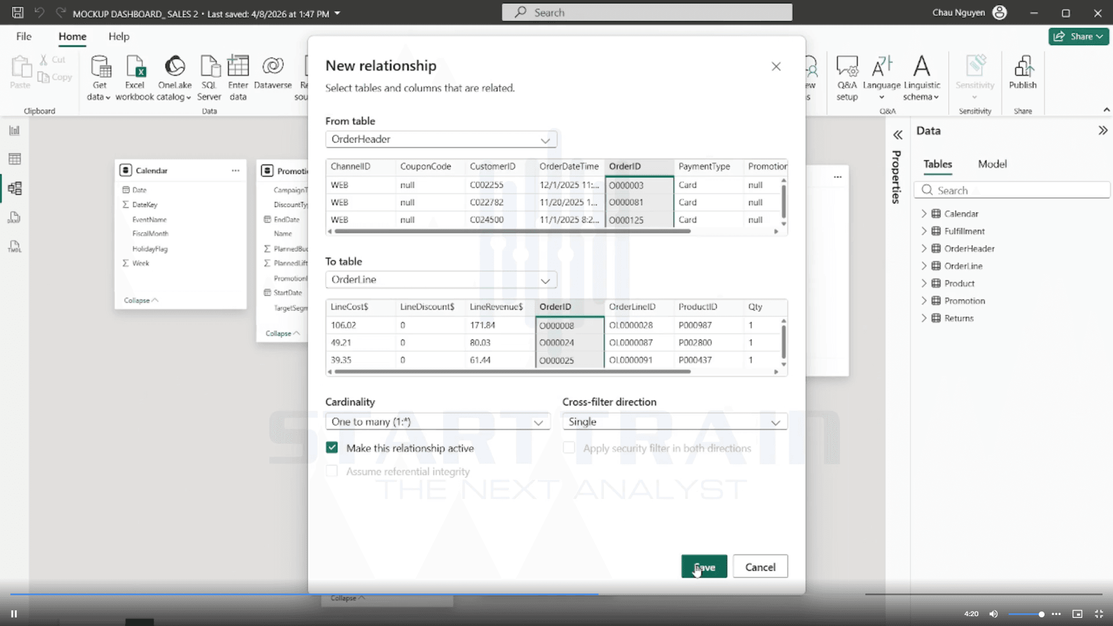Open the To table dropdown
Screen dimensions: 1113x626
[x=441, y=280]
